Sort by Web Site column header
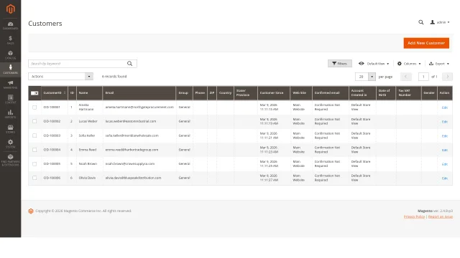The width and height of the screenshot is (460, 258). tap(301, 93)
